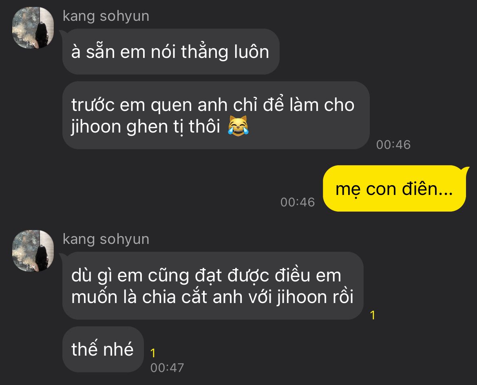
Task: Open kang sohyun's lower profile avatar
Action: (33, 251)
